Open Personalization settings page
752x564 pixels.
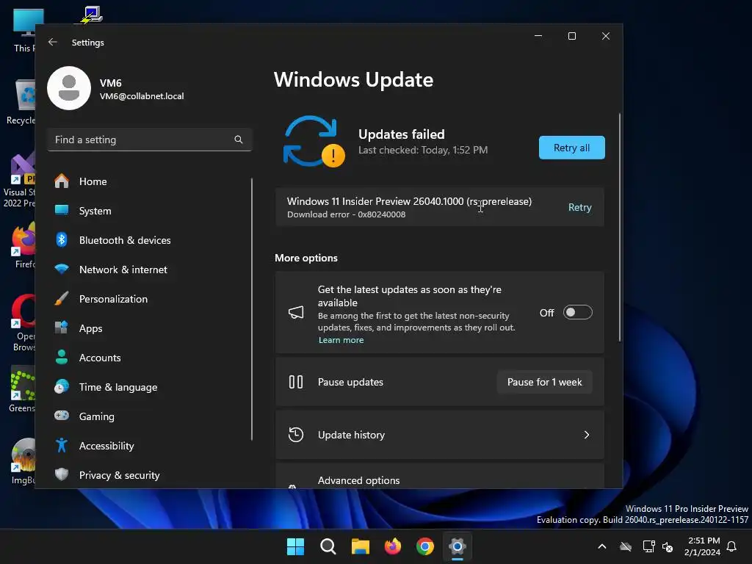pos(150,299)
